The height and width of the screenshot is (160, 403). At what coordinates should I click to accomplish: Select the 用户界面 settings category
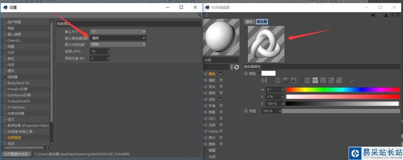click(x=15, y=22)
